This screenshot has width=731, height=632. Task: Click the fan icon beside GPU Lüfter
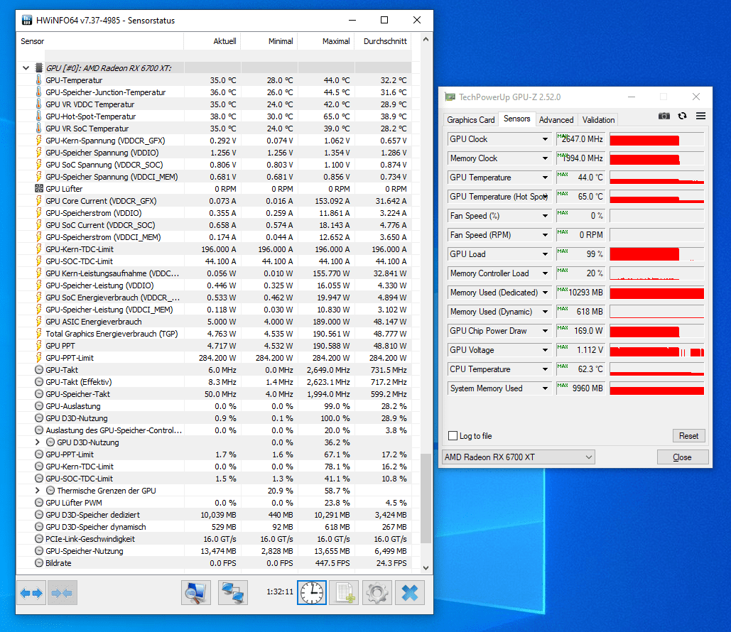[x=39, y=188]
